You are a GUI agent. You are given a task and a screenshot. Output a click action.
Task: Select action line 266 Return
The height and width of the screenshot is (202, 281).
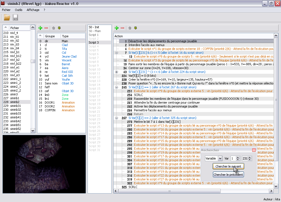[x=193, y=114]
